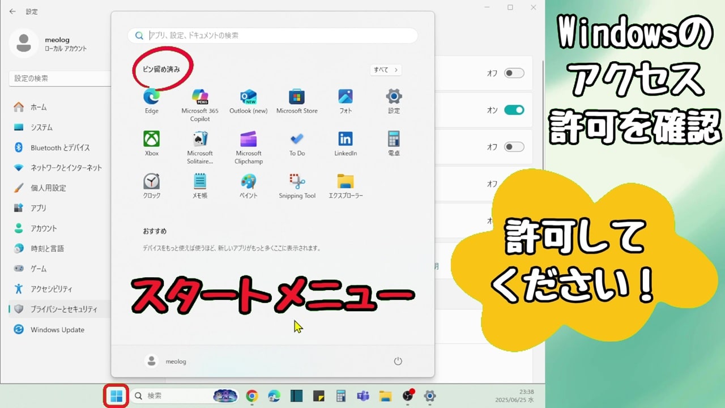Open Calculator from the taskbar
725x408 pixels.
(341, 396)
